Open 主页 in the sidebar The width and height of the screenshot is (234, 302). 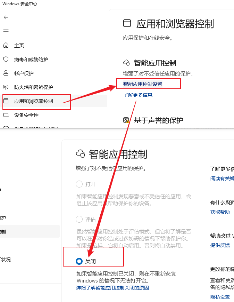[19, 46]
